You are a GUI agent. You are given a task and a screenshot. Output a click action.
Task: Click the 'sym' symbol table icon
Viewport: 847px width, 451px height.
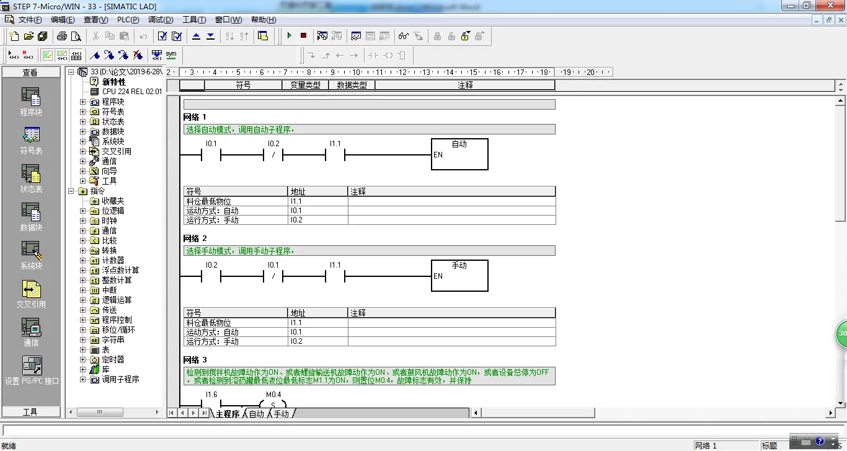[x=171, y=55]
